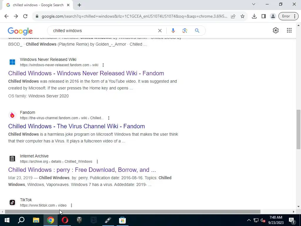The height and width of the screenshot is (226, 301).
Task: Click the Error menu button in Chrome
Action: pos(288,16)
